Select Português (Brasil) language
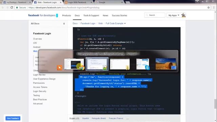 click(99, 118)
